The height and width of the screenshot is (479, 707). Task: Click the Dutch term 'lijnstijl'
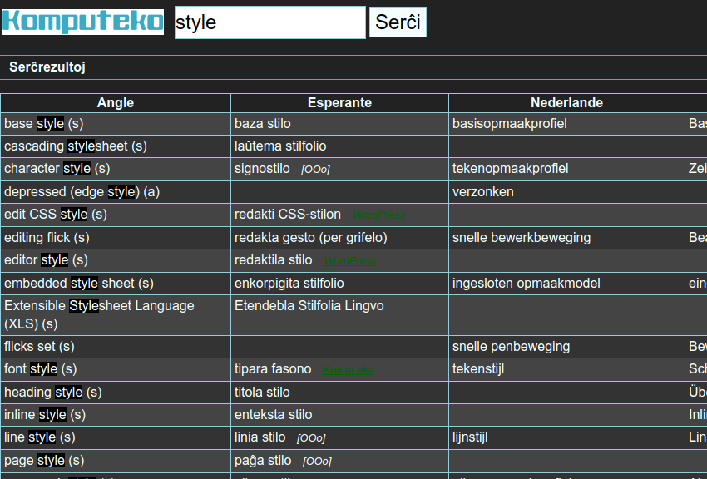[470, 437]
